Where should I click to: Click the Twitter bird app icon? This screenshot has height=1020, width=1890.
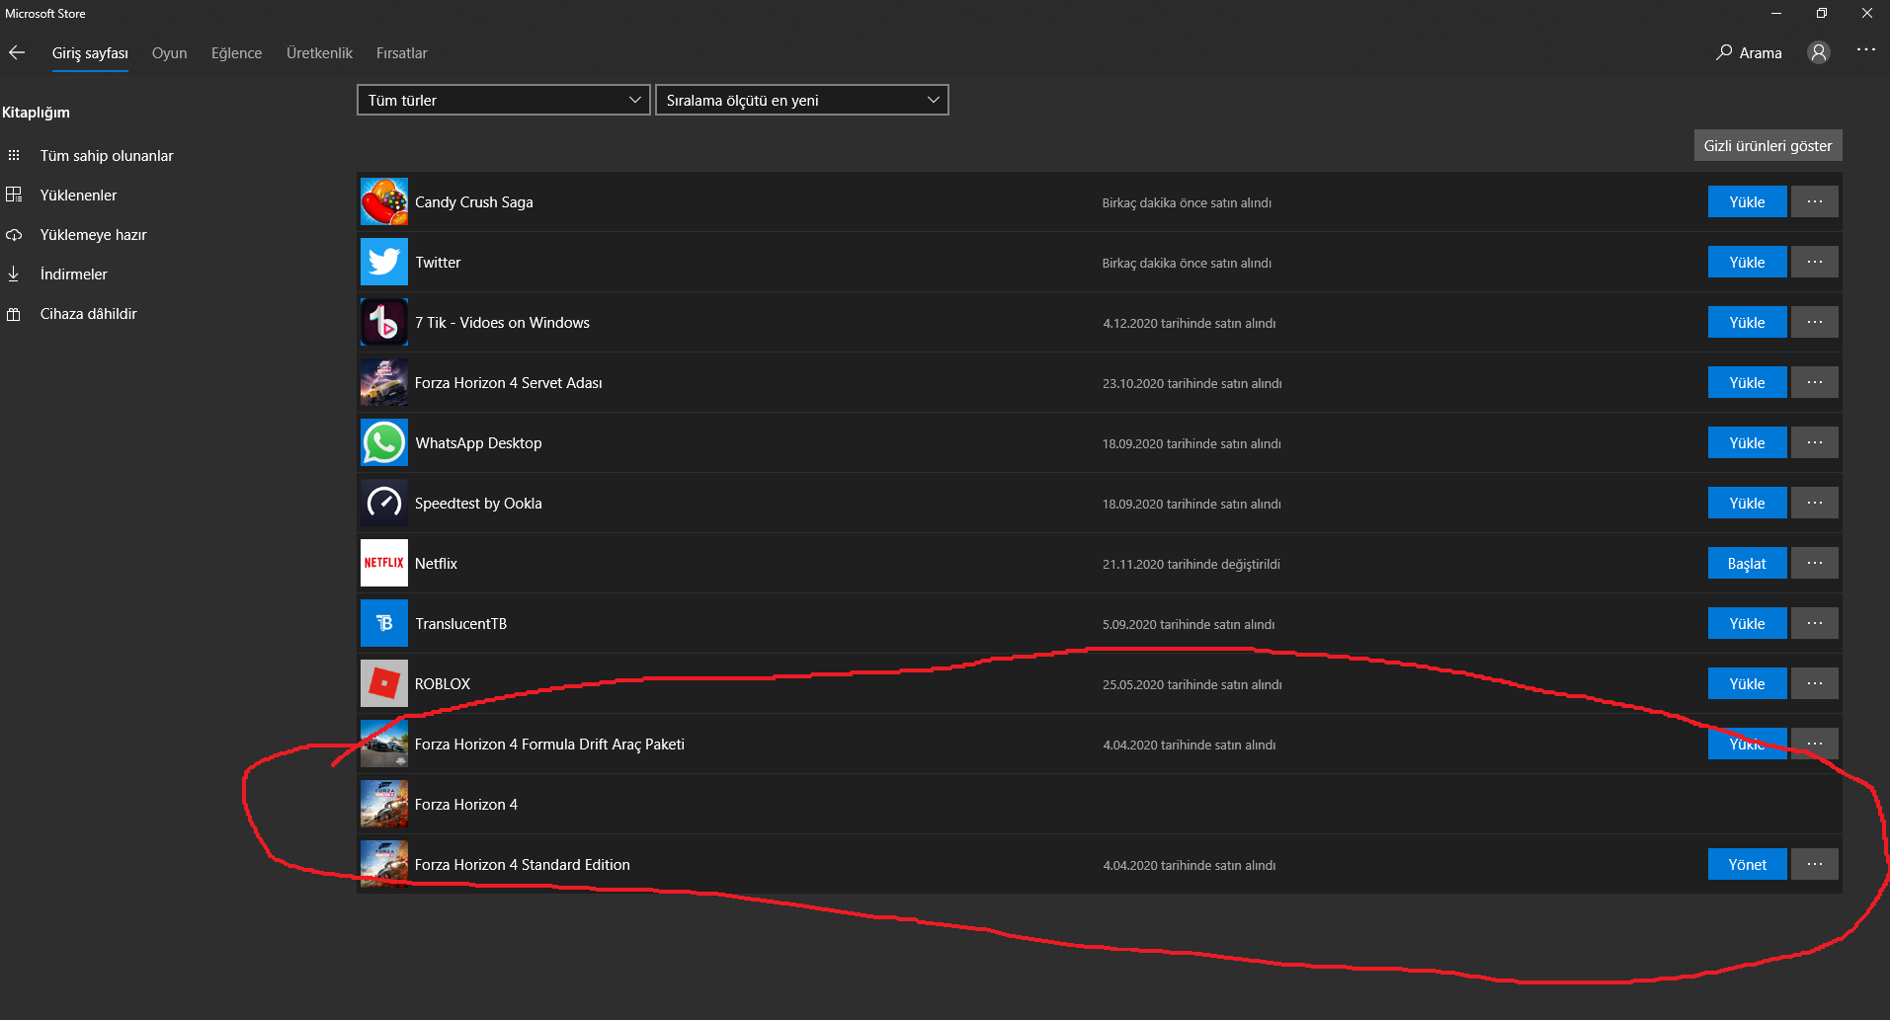click(384, 263)
